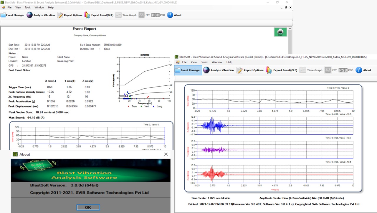Viewport: 377px width, 213px height.
Task: Click Analyze Vibration sphere icon in back window
Action: (29, 15)
